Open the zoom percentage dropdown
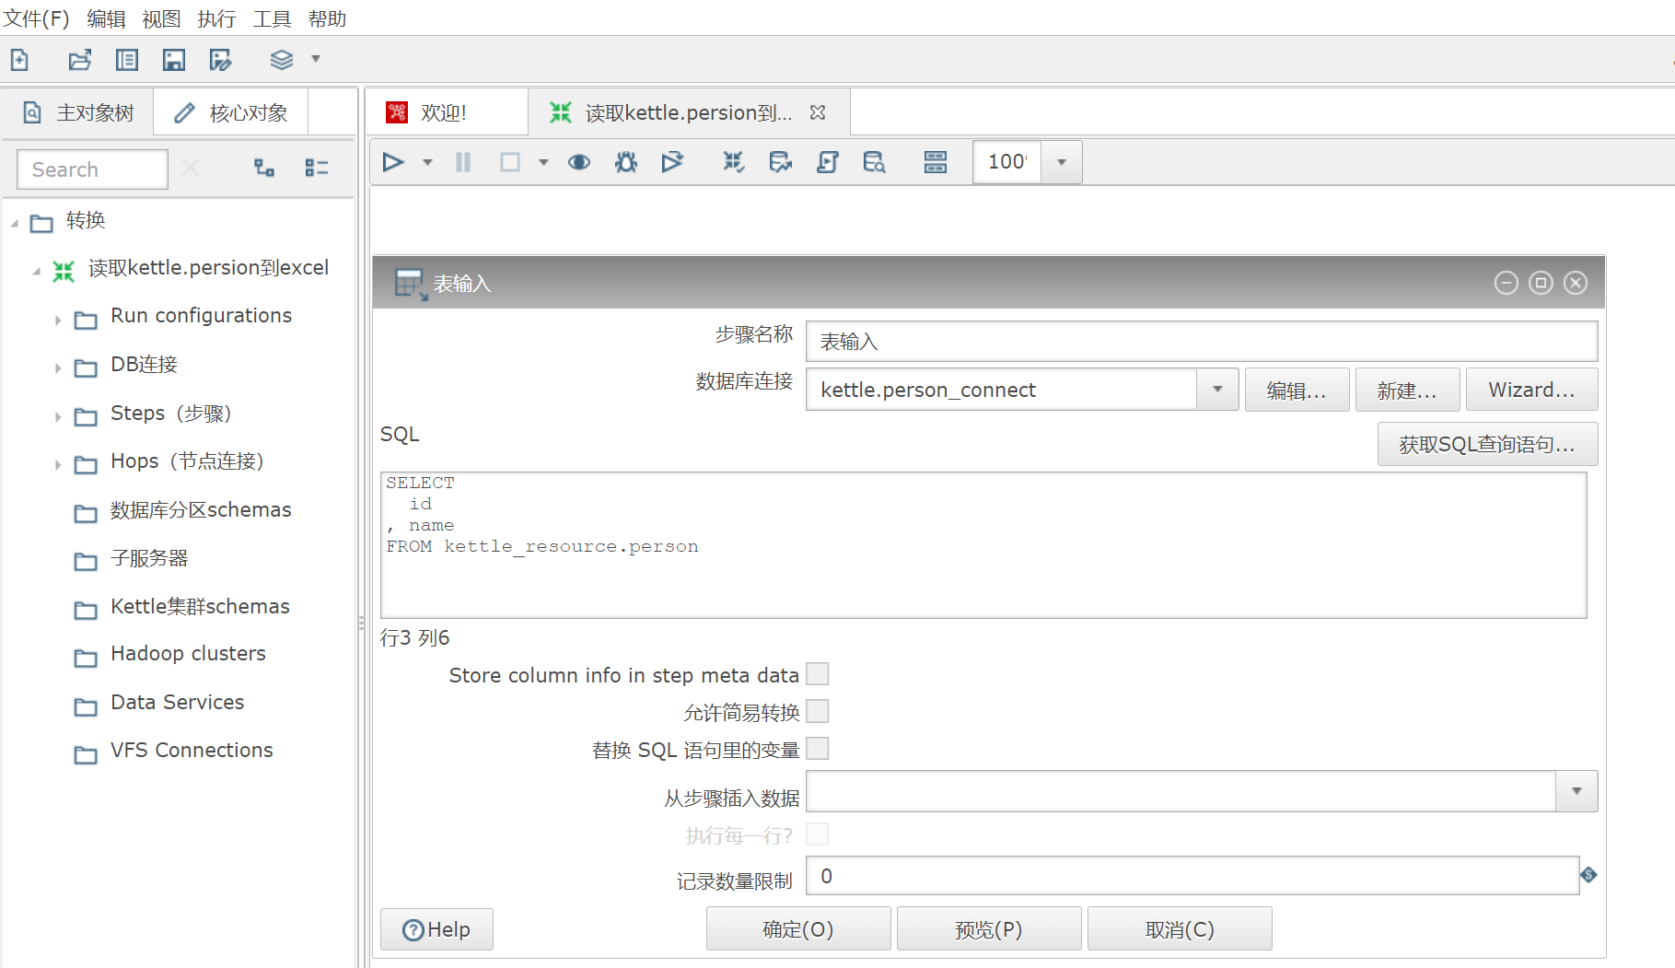The width and height of the screenshot is (1675, 968). (1062, 162)
